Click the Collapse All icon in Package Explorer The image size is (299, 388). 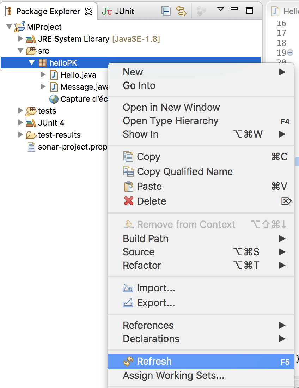[x=166, y=11]
